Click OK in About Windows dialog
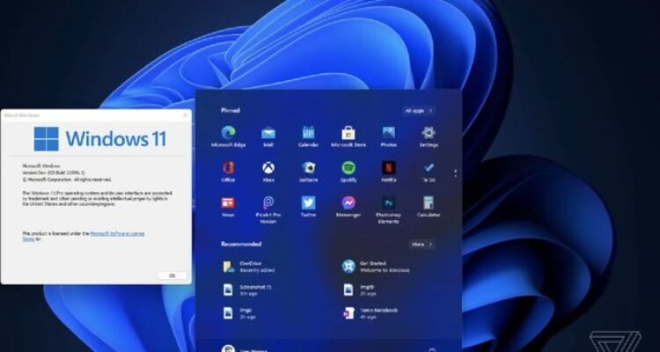This screenshot has height=352, width=660. tap(172, 275)
